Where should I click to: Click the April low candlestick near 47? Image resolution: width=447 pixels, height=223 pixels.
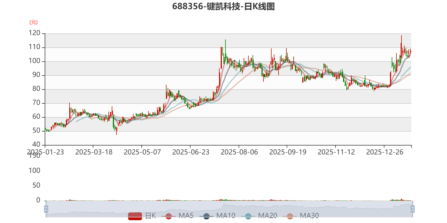click(x=116, y=130)
